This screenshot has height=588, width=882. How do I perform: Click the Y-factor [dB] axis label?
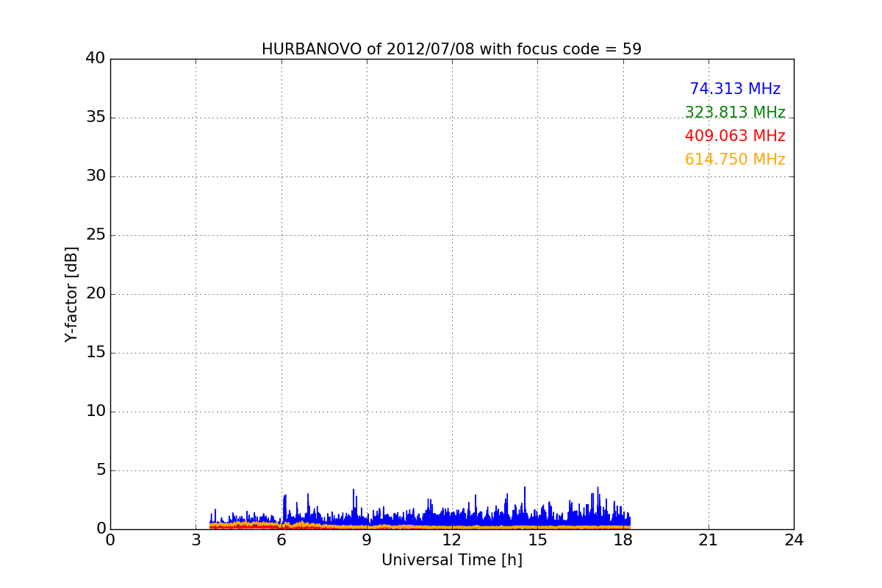(x=71, y=294)
